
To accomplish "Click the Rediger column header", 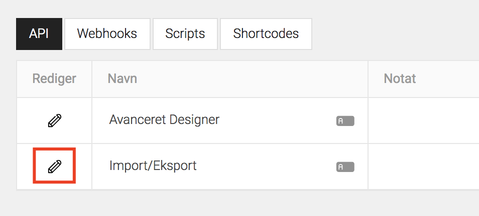I will click(54, 79).
